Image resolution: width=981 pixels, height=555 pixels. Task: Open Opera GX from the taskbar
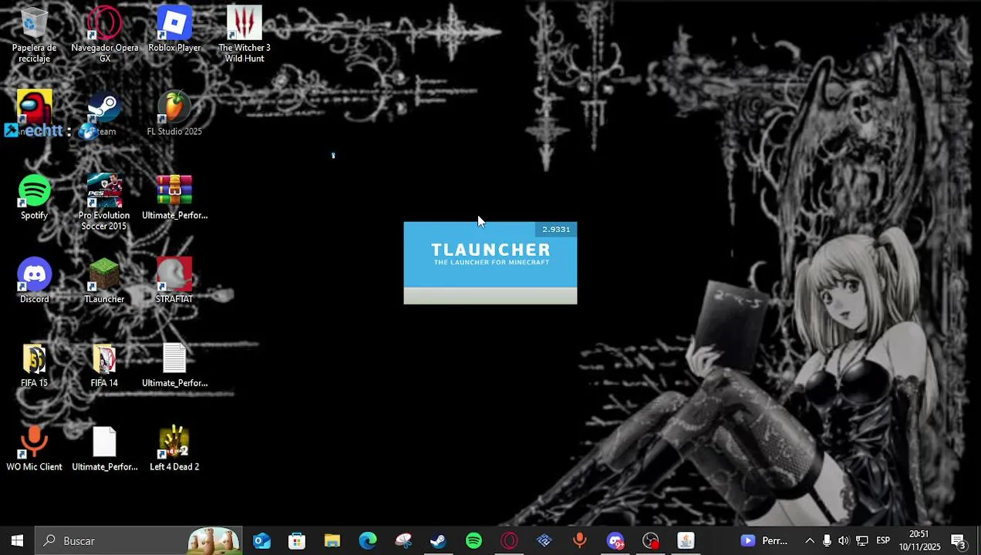pyautogui.click(x=509, y=541)
